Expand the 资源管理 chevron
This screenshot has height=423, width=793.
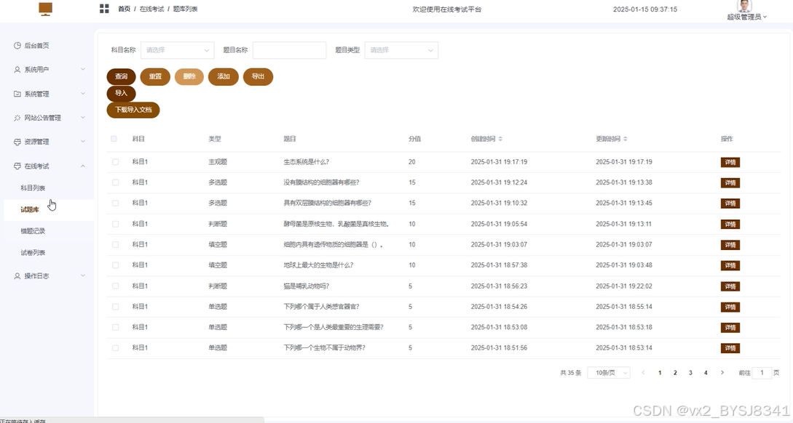pyautogui.click(x=83, y=142)
